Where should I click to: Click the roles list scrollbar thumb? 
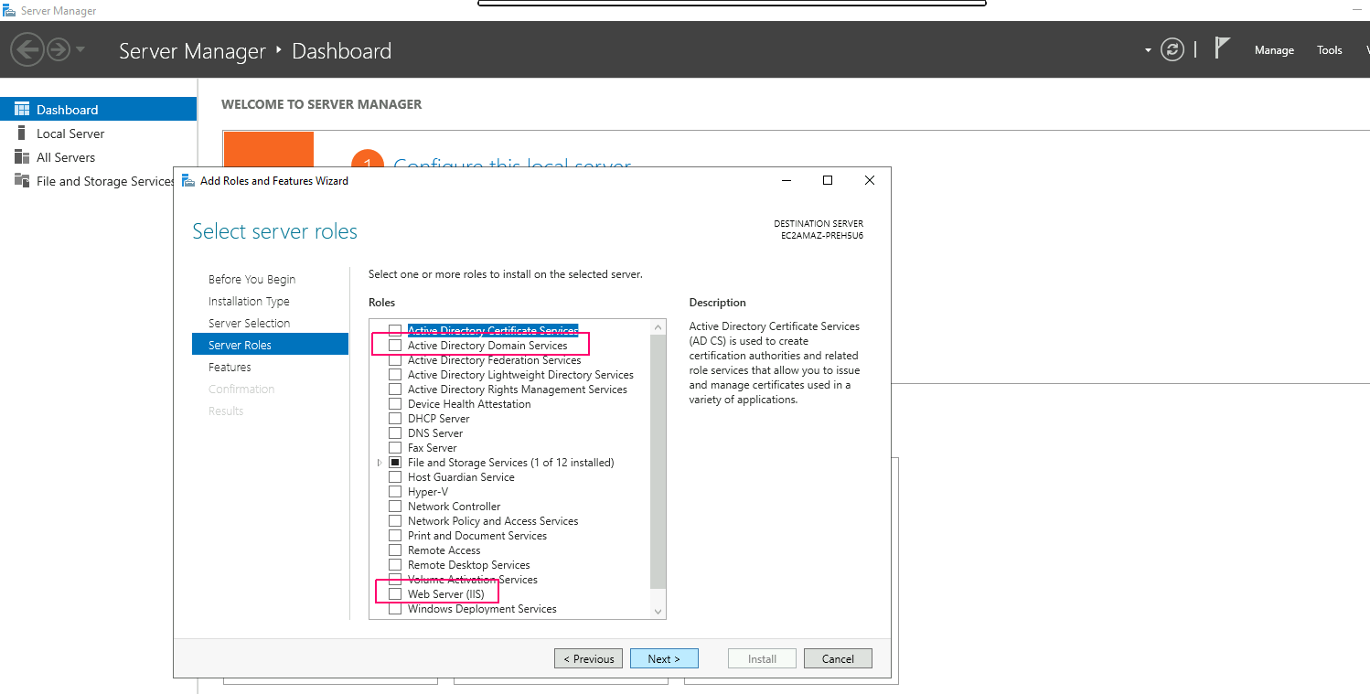pyautogui.click(x=658, y=461)
